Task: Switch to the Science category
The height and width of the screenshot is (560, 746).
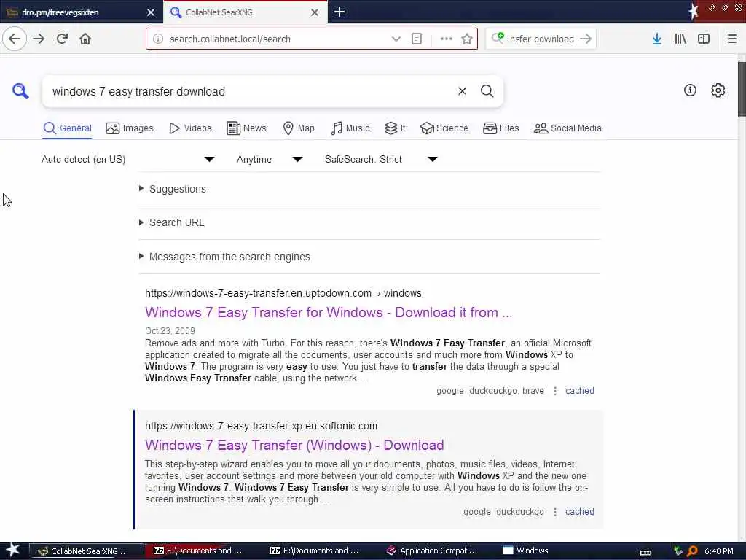Action: coord(444,128)
